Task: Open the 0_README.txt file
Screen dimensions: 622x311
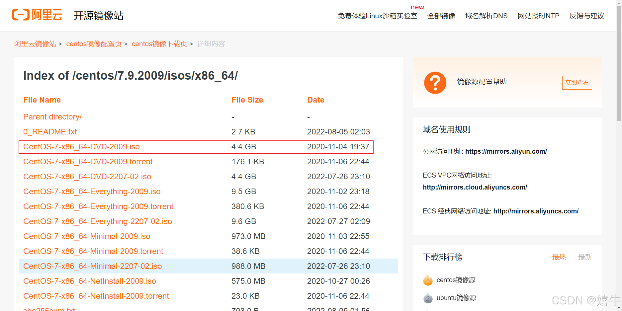Action: [50, 132]
